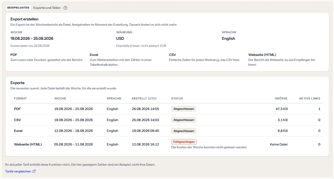The image size is (334, 179).
Task: Click the external link icon beside Tarife vergleichen
Action: [34, 171]
